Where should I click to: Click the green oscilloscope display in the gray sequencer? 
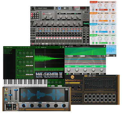click(x=86, y=23)
